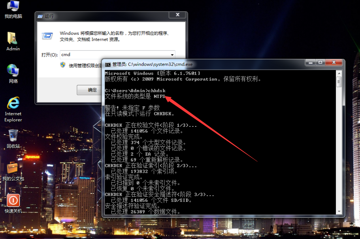
Task: Click the line '已处理 26389 个数据文件'
Action: click(145, 212)
